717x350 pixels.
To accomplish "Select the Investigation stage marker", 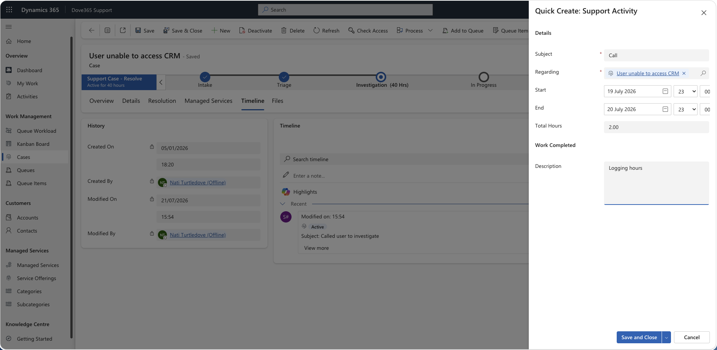I will 381,77.
